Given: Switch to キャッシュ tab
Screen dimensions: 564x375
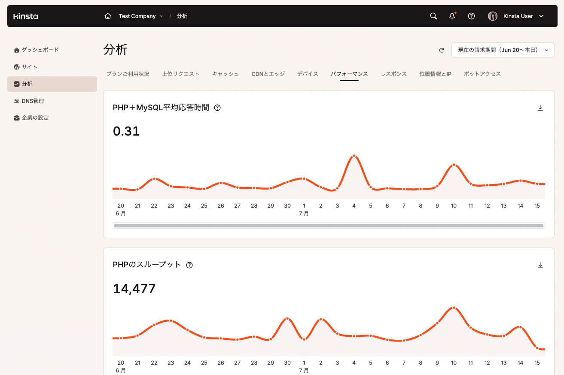Looking at the screenshot, I should (226, 74).
